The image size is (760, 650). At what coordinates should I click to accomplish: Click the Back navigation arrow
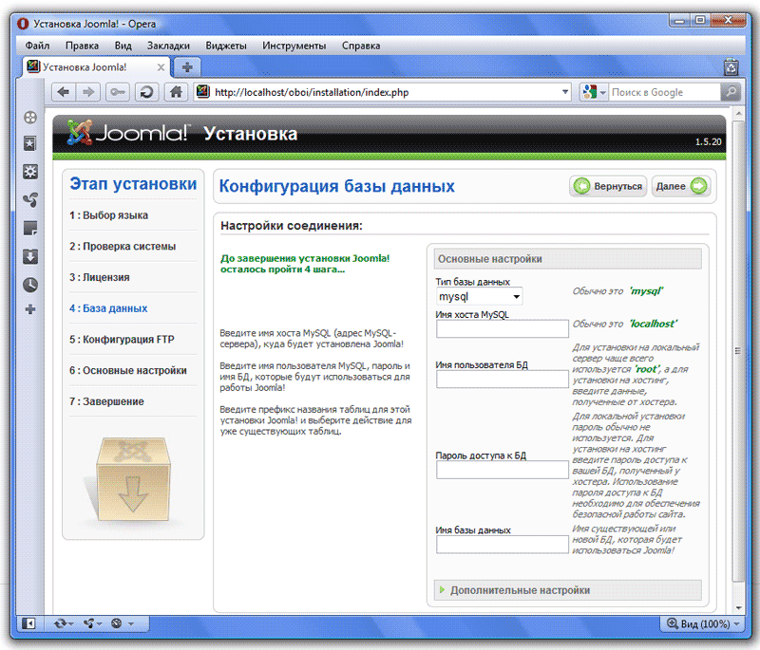click(64, 92)
